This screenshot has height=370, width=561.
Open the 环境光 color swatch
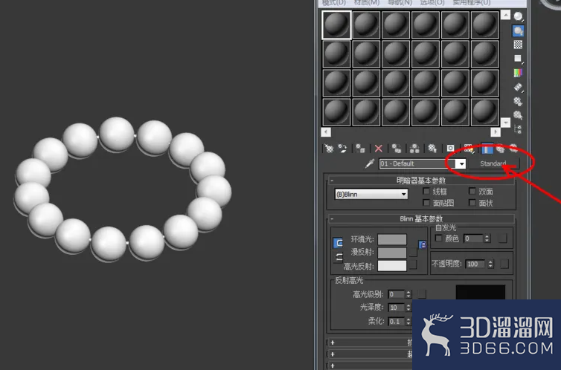coord(392,239)
